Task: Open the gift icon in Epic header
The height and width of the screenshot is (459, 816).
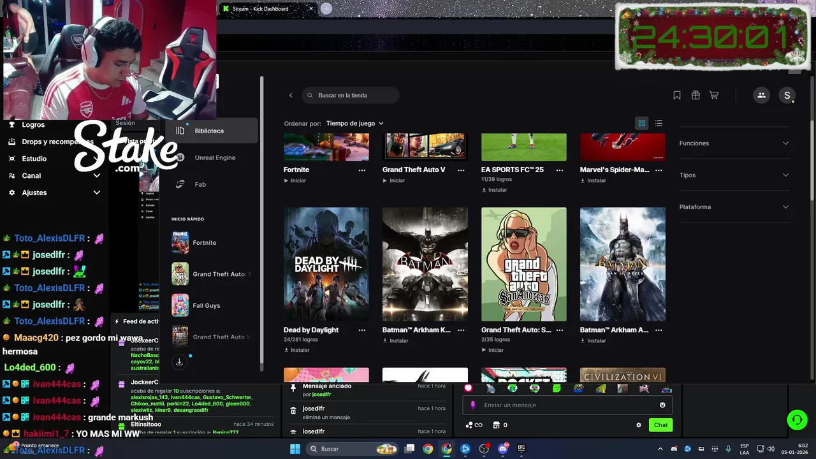Action: point(696,95)
